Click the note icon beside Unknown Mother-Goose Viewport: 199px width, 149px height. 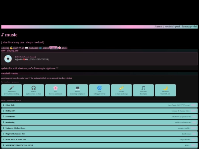(3, 128)
